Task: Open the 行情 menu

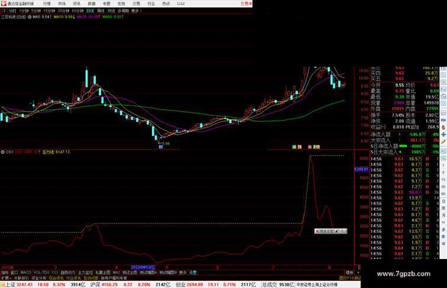Action: (47, 4)
